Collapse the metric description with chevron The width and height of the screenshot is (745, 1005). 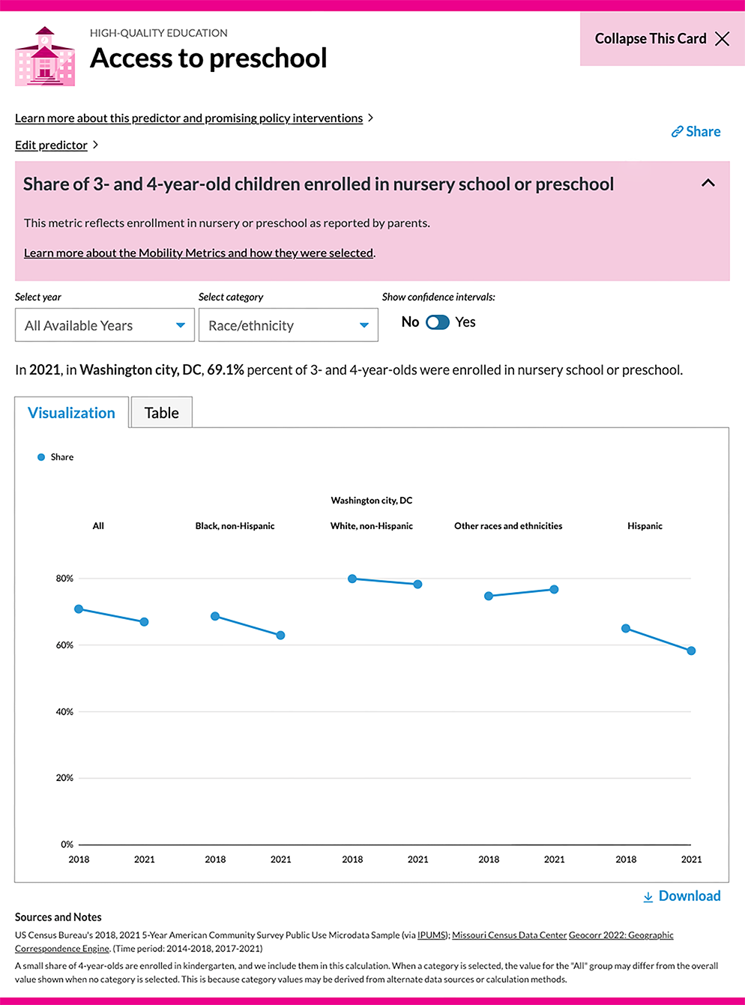tap(708, 183)
